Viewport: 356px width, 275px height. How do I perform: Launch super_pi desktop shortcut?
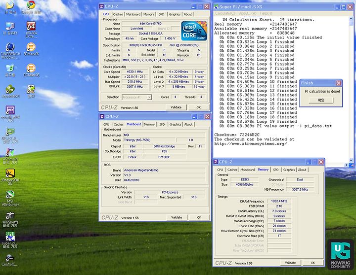click(10, 240)
